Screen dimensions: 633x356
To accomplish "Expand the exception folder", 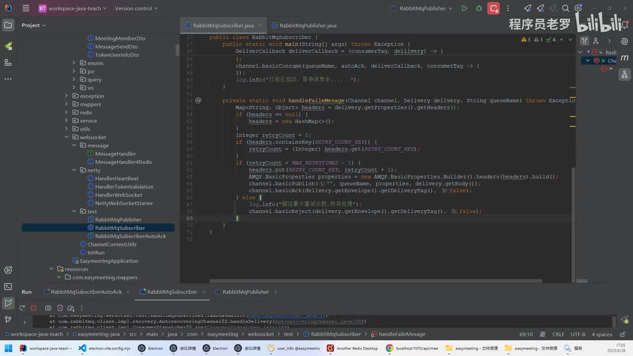I will (x=66, y=96).
